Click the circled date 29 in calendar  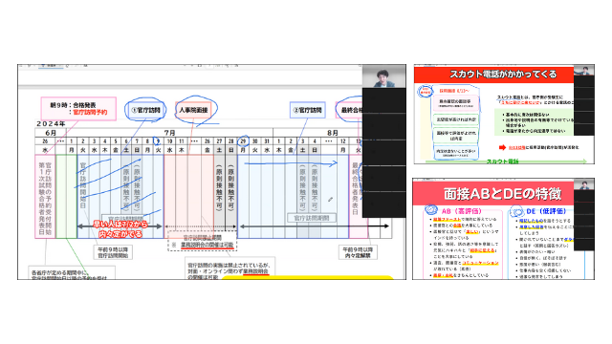[x=243, y=140]
